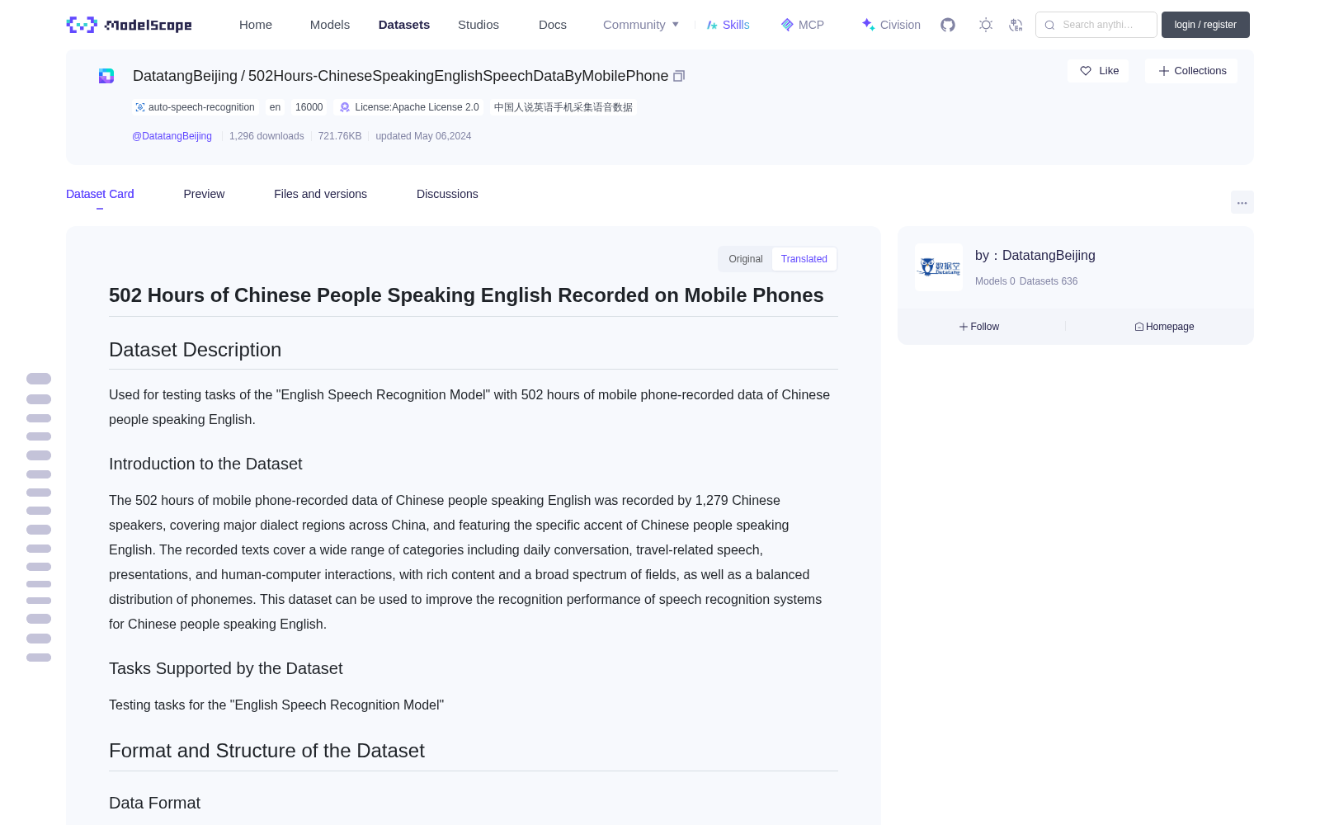Open the Civision page
Image resolution: width=1320 pixels, height=825 pixels.
tap(891, 25)
